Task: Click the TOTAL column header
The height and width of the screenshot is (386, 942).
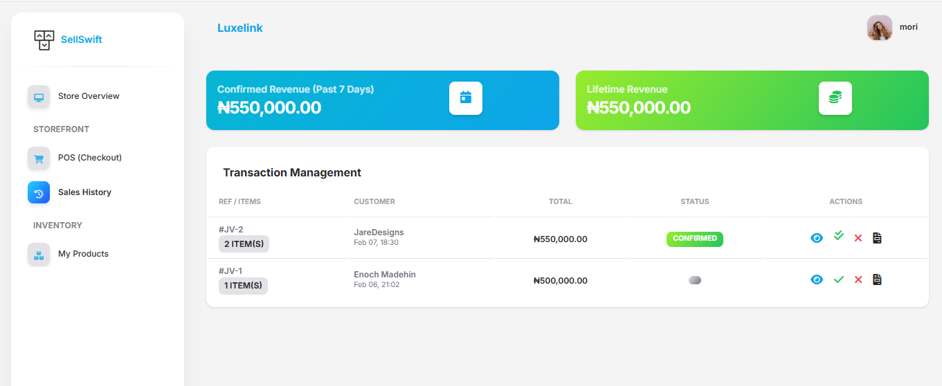Action: (561, 202)
